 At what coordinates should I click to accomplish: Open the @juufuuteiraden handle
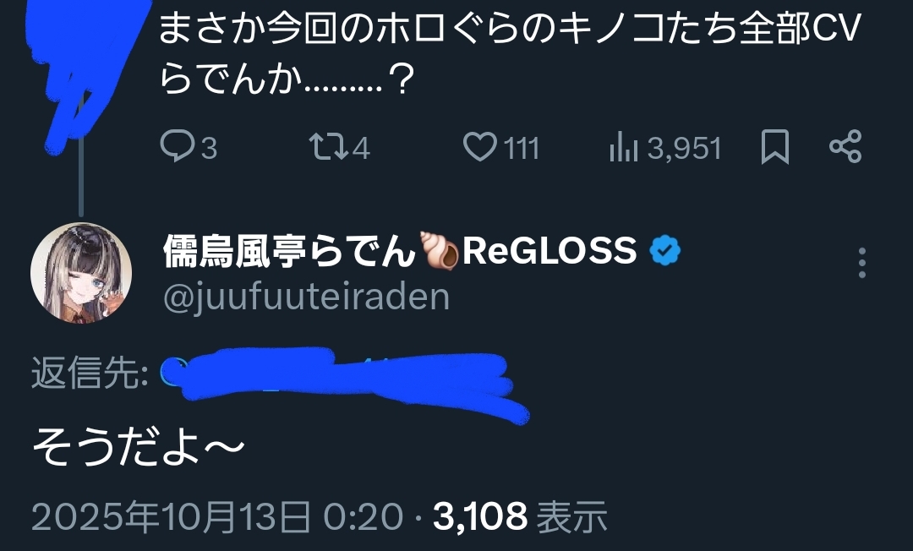pyautogui.click(x=306, y=297)
